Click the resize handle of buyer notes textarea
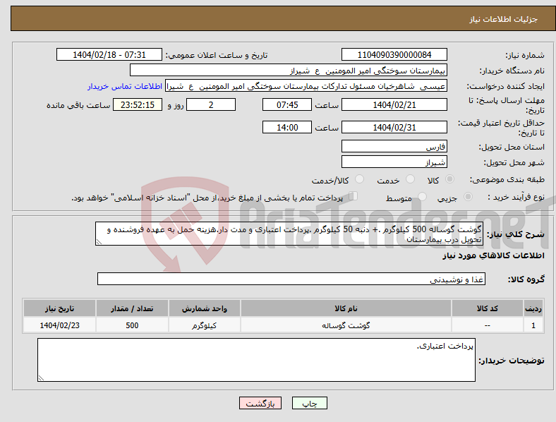 (41, 378)
